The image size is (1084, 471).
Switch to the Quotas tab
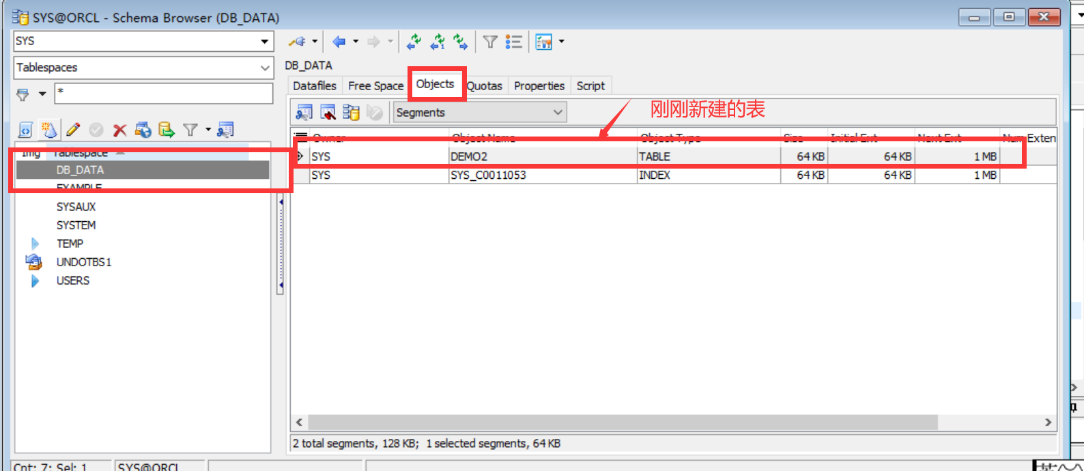(485, 86)
